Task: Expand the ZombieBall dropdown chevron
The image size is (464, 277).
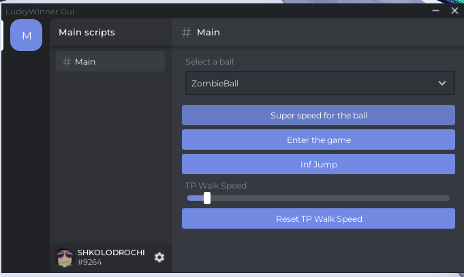Action: 442,84
